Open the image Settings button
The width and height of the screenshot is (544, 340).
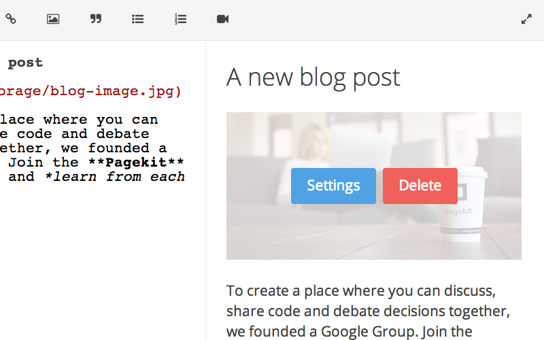point(333,186)
